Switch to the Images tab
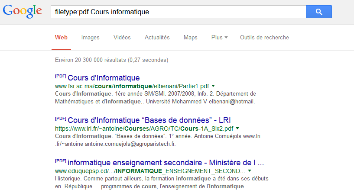Viewport: 354px width, 196px height. (x=90, y=38)
